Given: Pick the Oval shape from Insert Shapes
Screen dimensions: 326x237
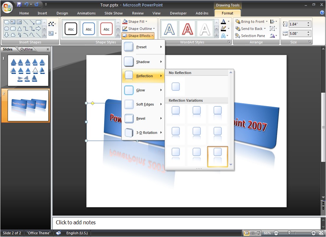Looking at the screenshot, I should point(6,29).
